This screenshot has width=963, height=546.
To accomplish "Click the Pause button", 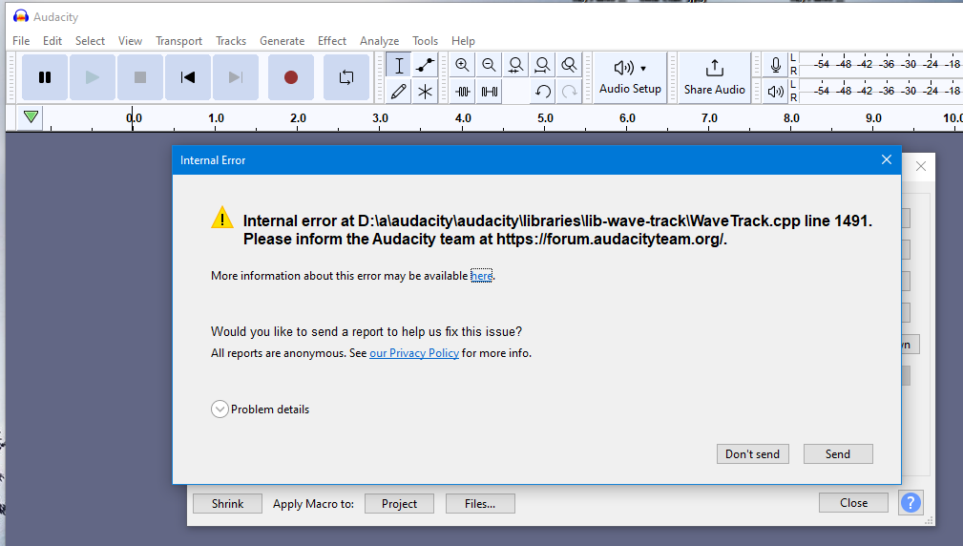I will point(45,77).
